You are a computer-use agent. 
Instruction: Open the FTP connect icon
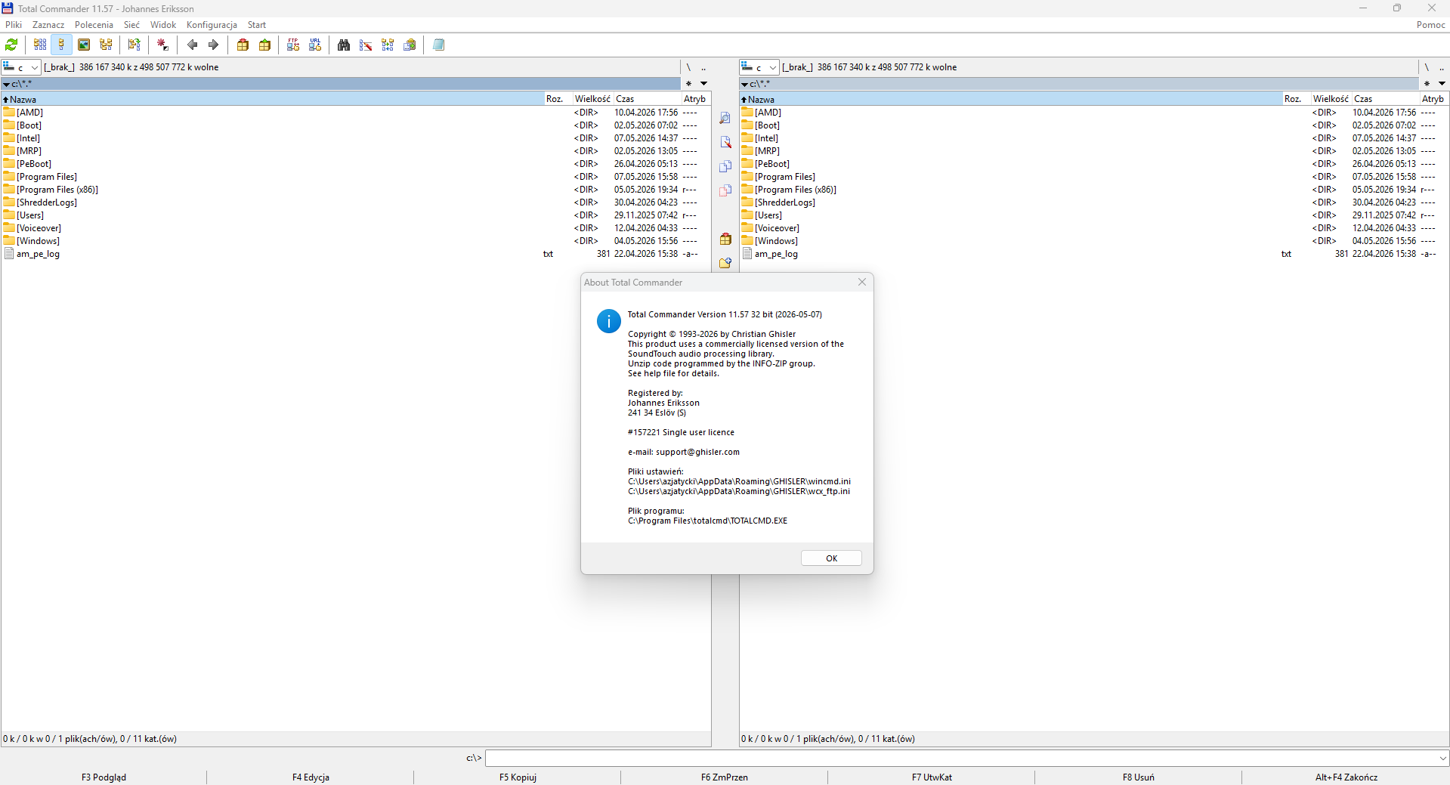pyautogui.click(x=293, y=45)
